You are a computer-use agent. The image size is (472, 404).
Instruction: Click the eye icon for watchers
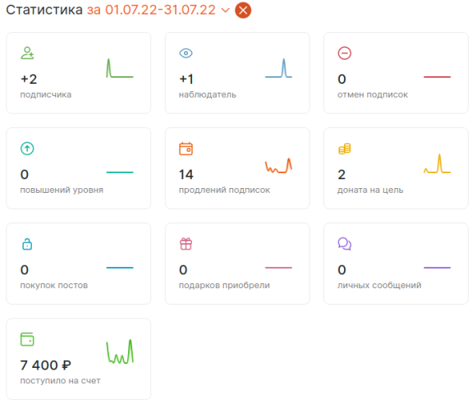click(186, 53)
